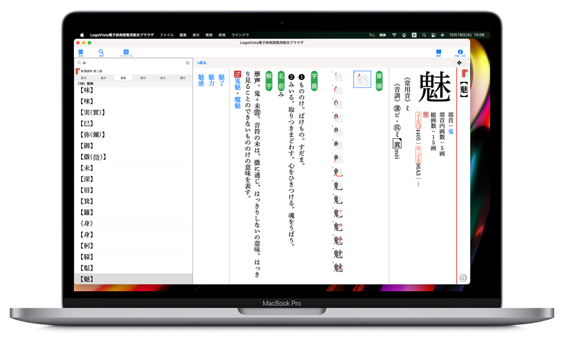564x338 pixels.
Task: Click the 字義 section label
Action: tap(314, 81)
